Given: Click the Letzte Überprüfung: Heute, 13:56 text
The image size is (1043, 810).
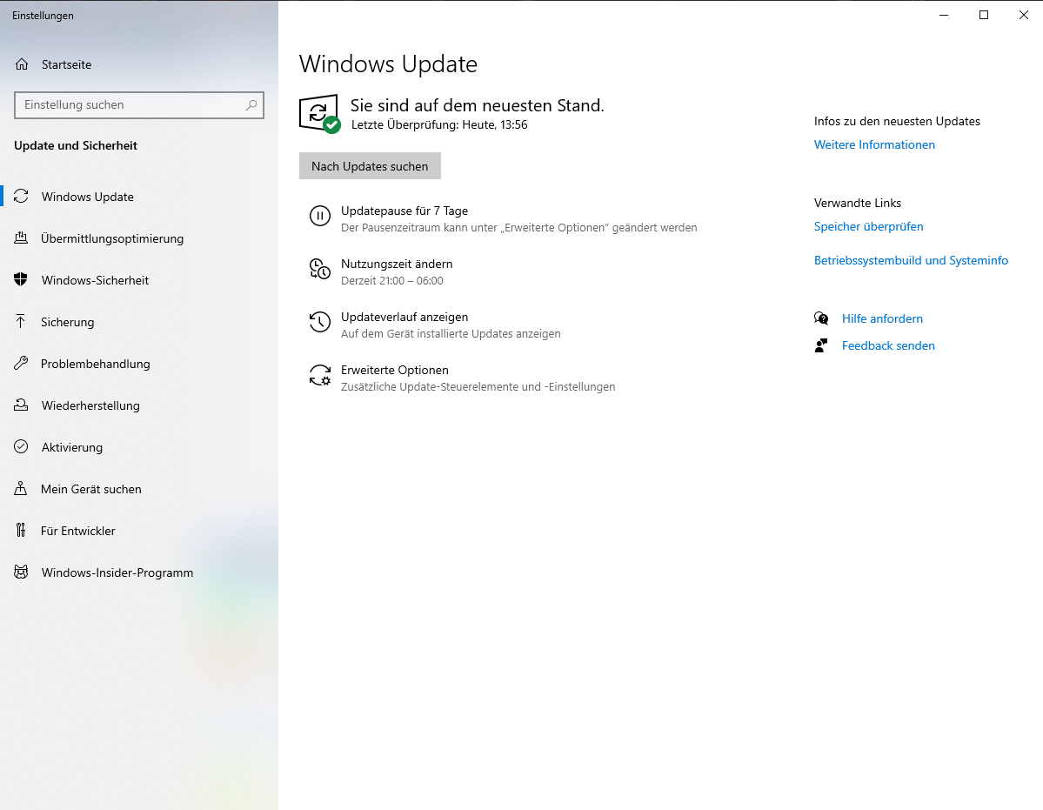Looking at the screenshot, I should coord(439,124).
